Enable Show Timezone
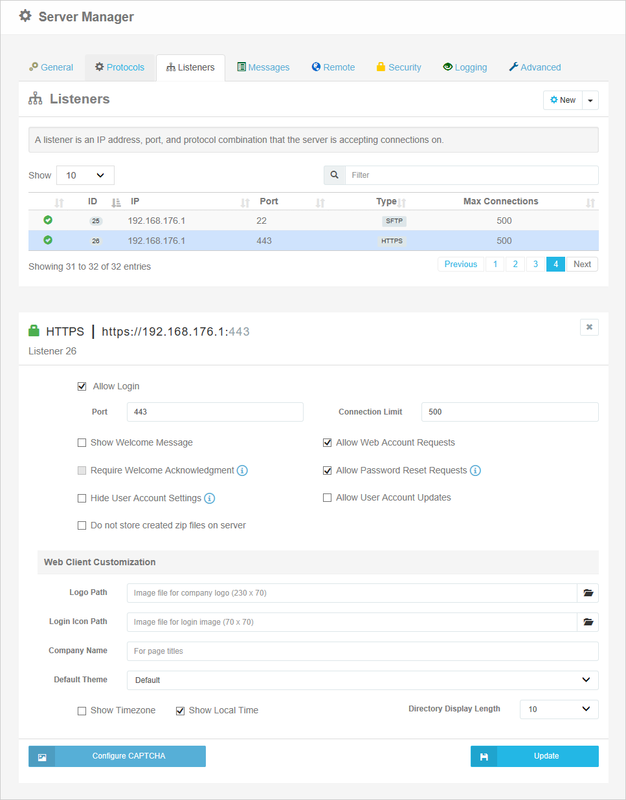Screen dimensions: 626x800 pyautogui.click(x=82, y=710)
